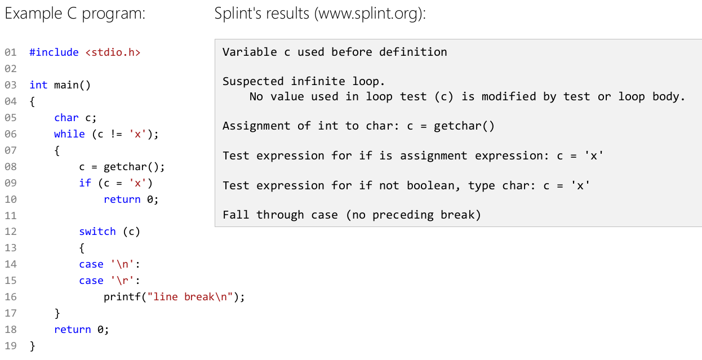The width and height of the screenshot is (702, 360).
Task: Click the "Fall through case" warning
Action: pyautogui.click(x=352, y=215)
